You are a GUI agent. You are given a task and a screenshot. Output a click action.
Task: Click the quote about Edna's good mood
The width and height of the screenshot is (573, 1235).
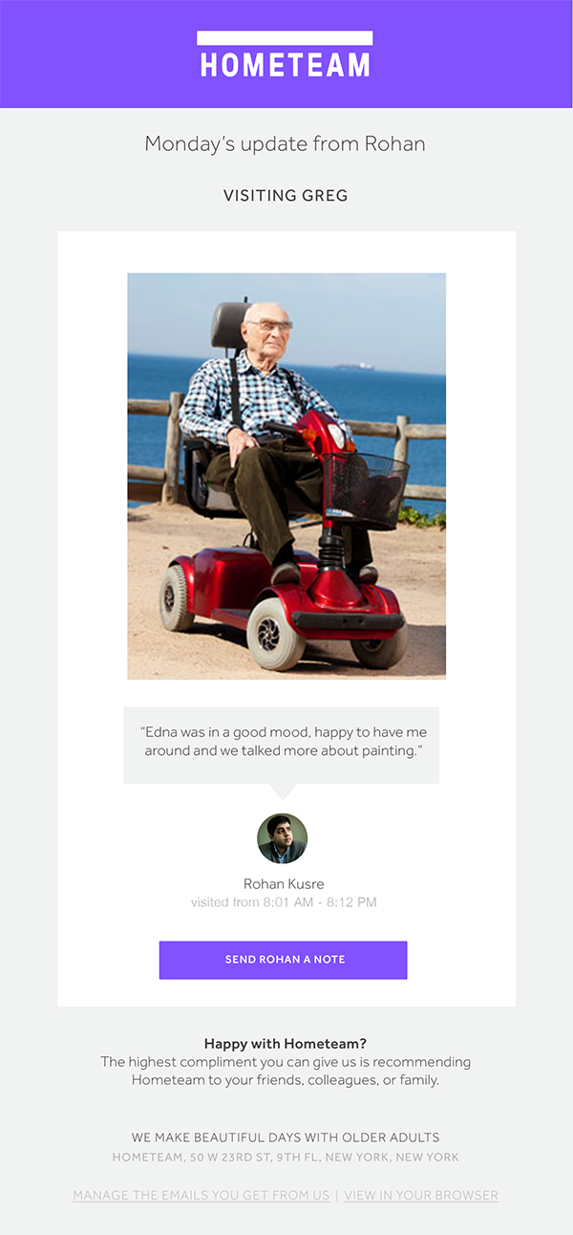coord(284,742)
